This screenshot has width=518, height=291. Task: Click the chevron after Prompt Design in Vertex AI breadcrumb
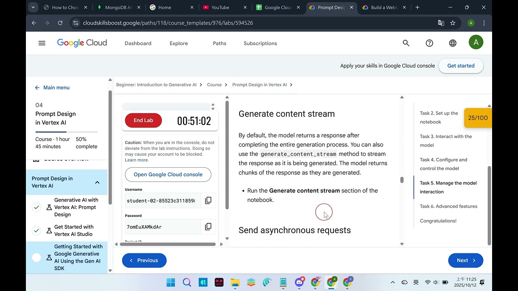tap(291, 85)
